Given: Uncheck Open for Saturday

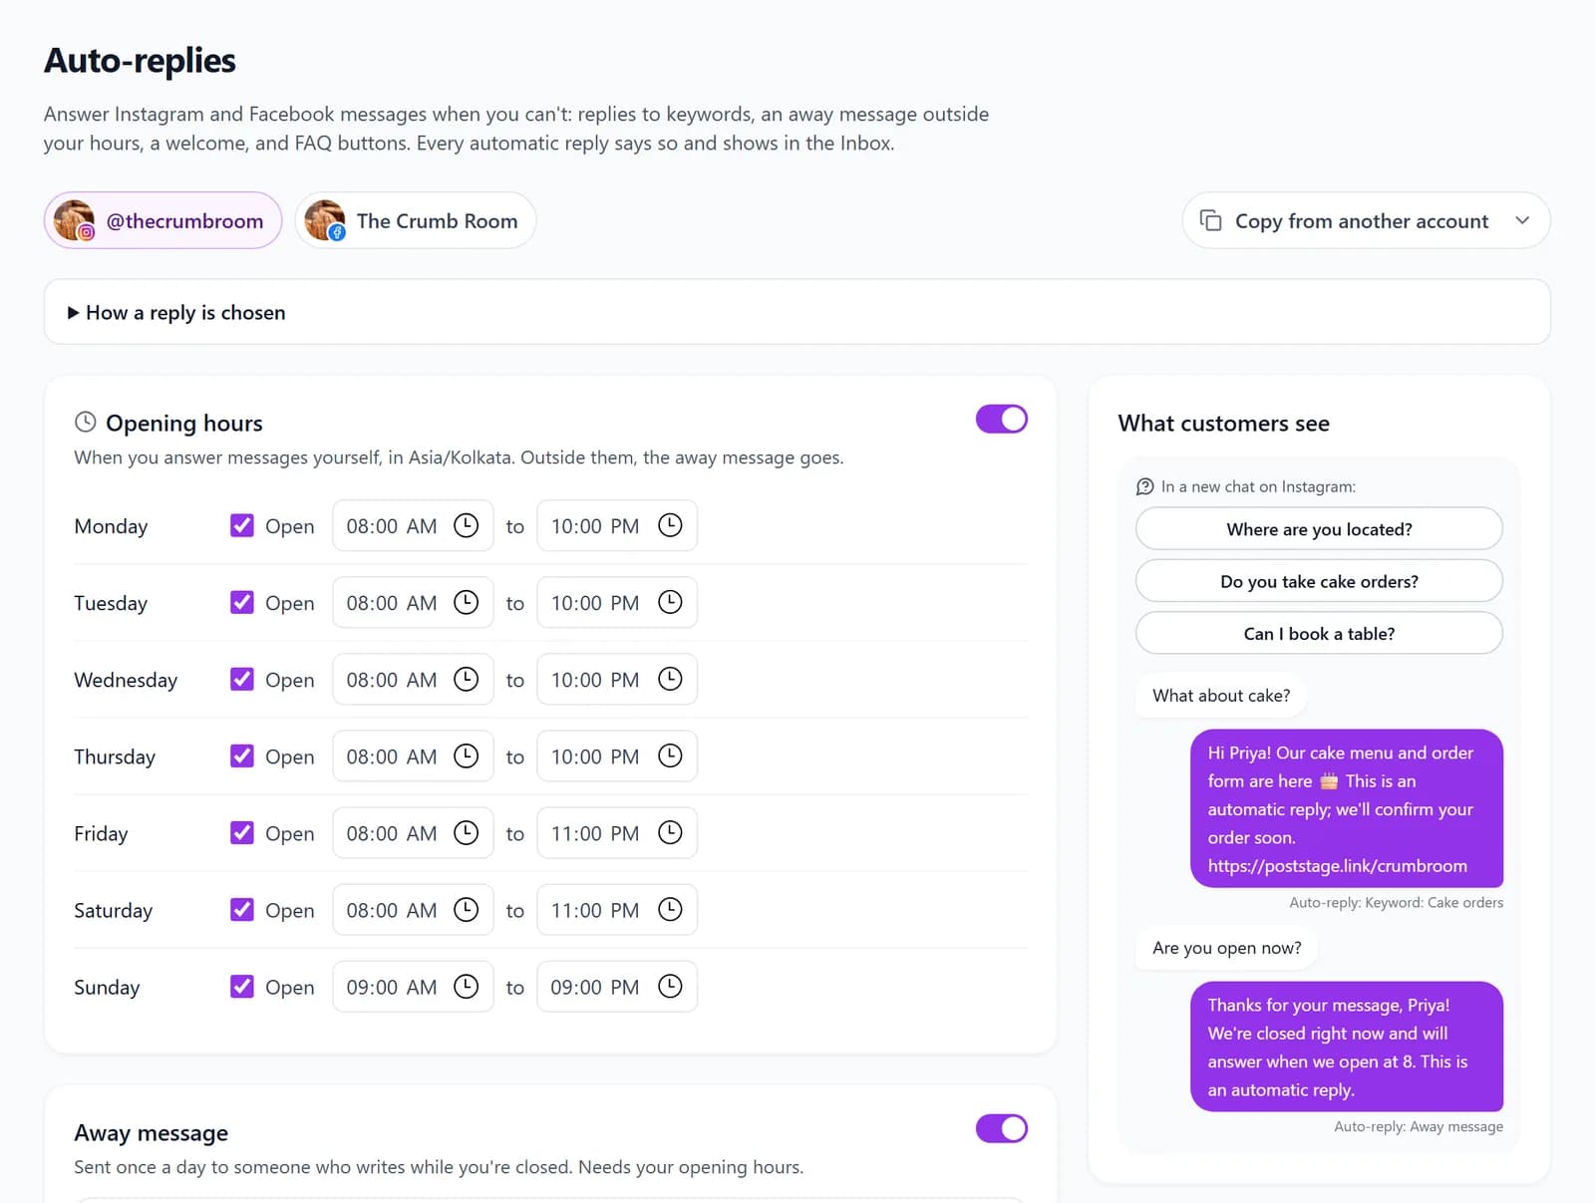Looking at the screenshot, I should pos(241,909).
